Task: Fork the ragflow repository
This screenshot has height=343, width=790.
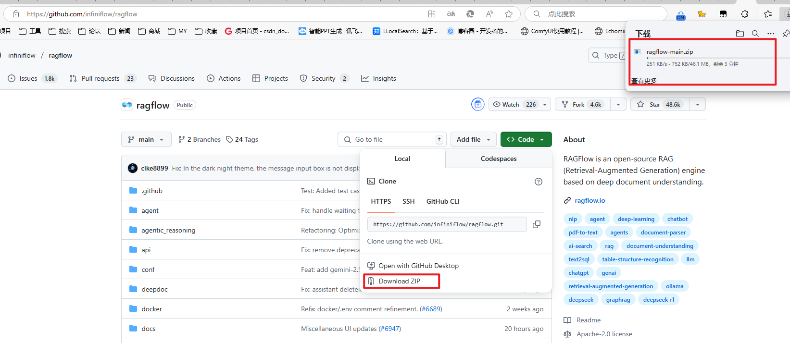Action: coord(583,104)
